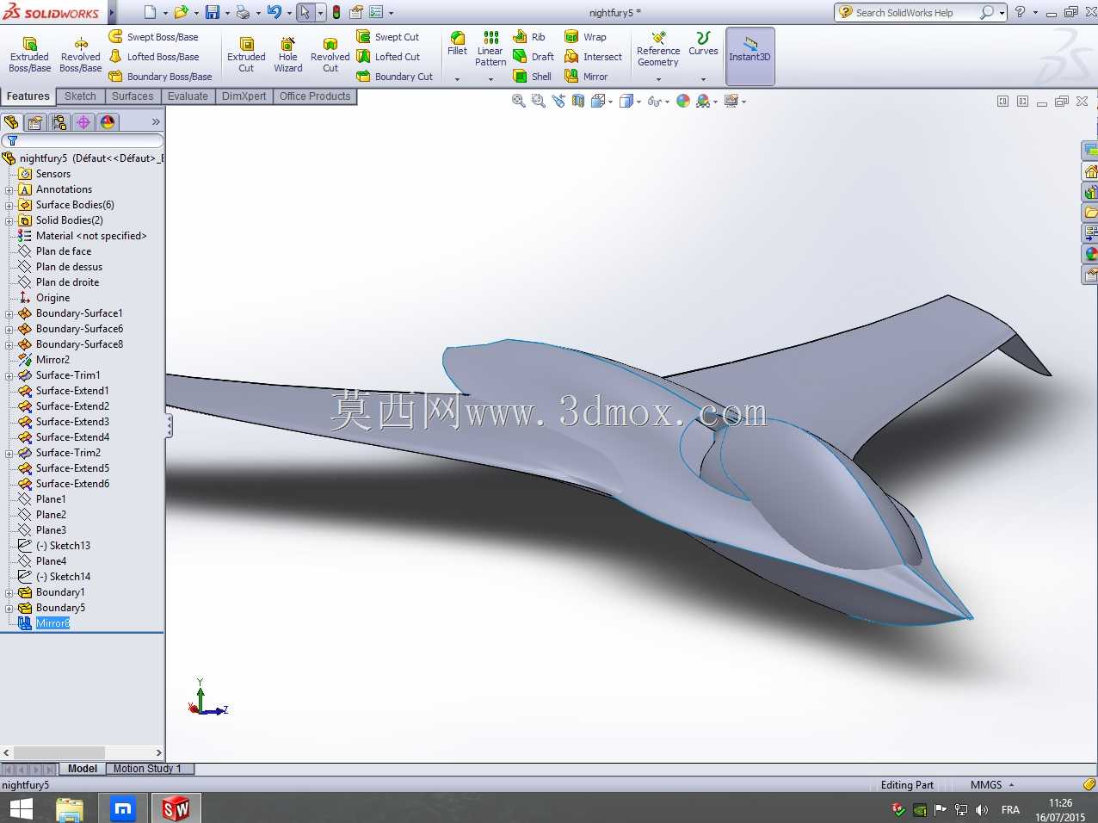This screenshot has height=823, width=1098.
Task: Select the Fillet tool
Action: 457,44
